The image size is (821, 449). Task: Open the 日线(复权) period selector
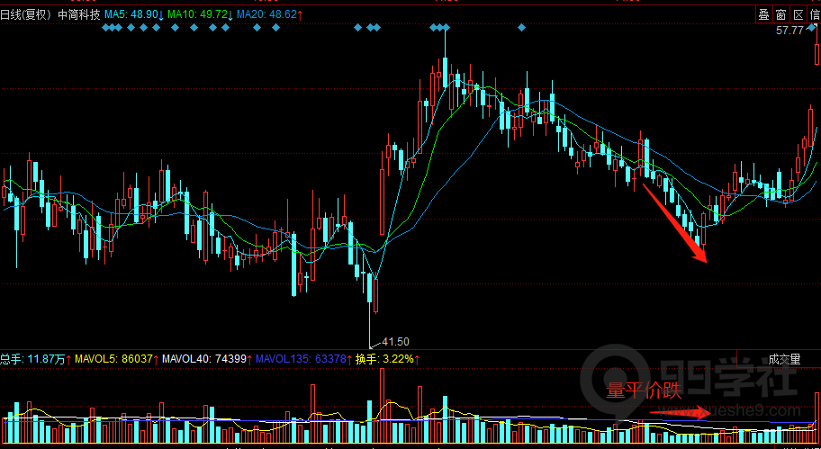click(x=25, y=15)
